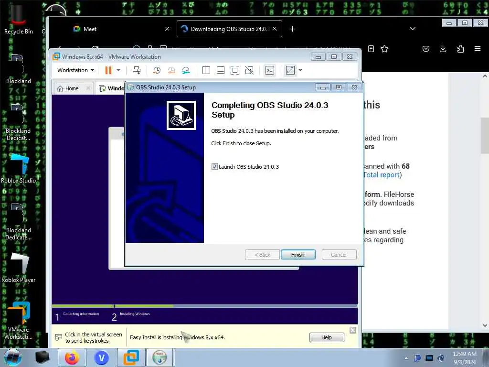
Task: Click Finish in OBS Studio Setup
Action: (x=298, y=255)
